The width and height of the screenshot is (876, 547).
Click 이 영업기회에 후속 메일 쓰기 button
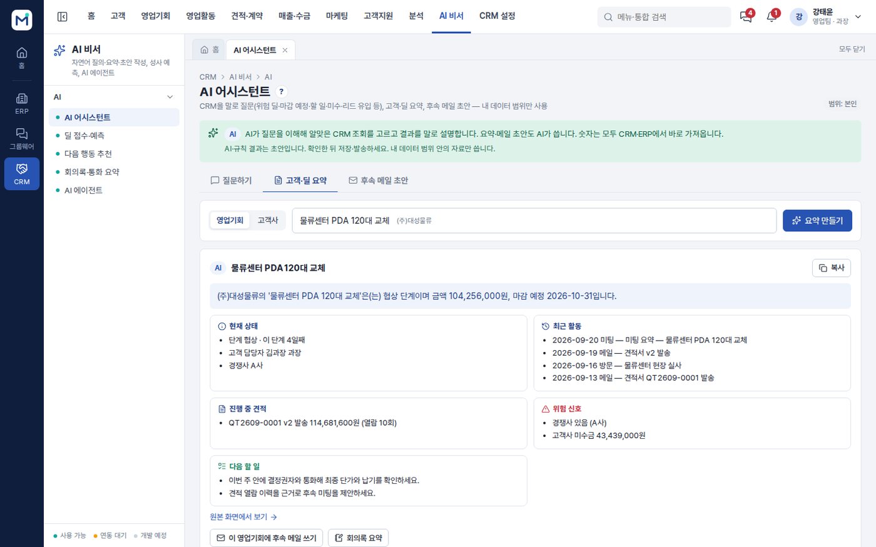click(x=267, y=538)
